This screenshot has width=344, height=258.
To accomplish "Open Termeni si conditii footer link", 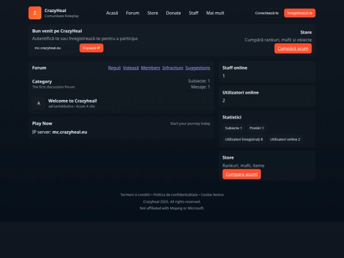I will point(135,194).
